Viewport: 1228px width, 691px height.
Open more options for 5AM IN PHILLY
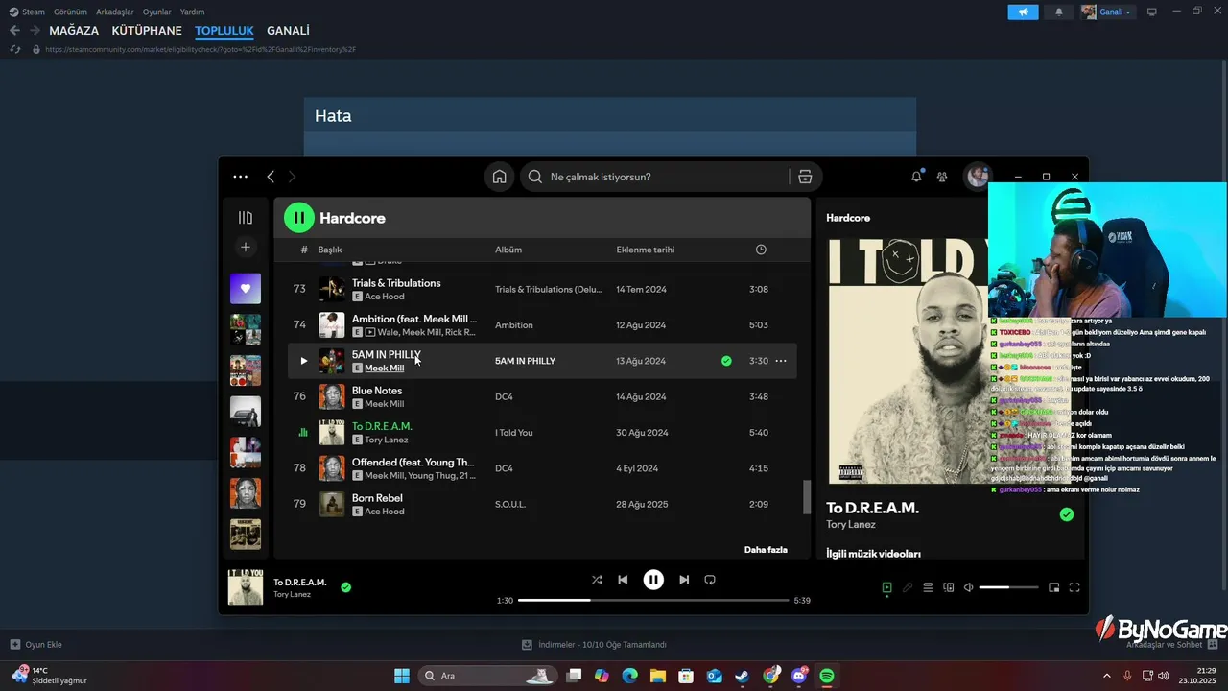(781, 361)
